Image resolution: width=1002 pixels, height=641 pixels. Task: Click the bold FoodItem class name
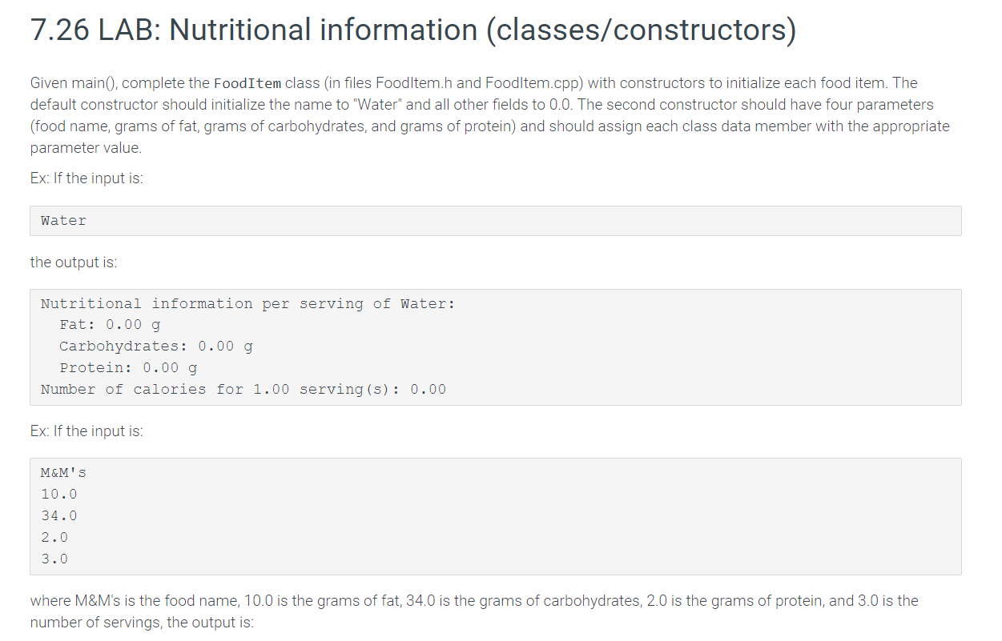click(247, 83)
